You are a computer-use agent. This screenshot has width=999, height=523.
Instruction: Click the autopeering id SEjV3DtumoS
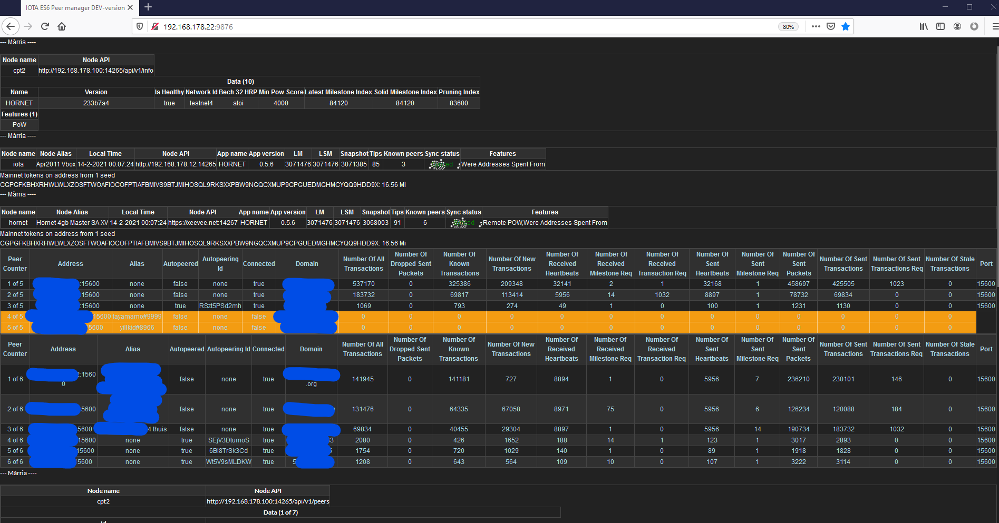(x=229, y=440)
